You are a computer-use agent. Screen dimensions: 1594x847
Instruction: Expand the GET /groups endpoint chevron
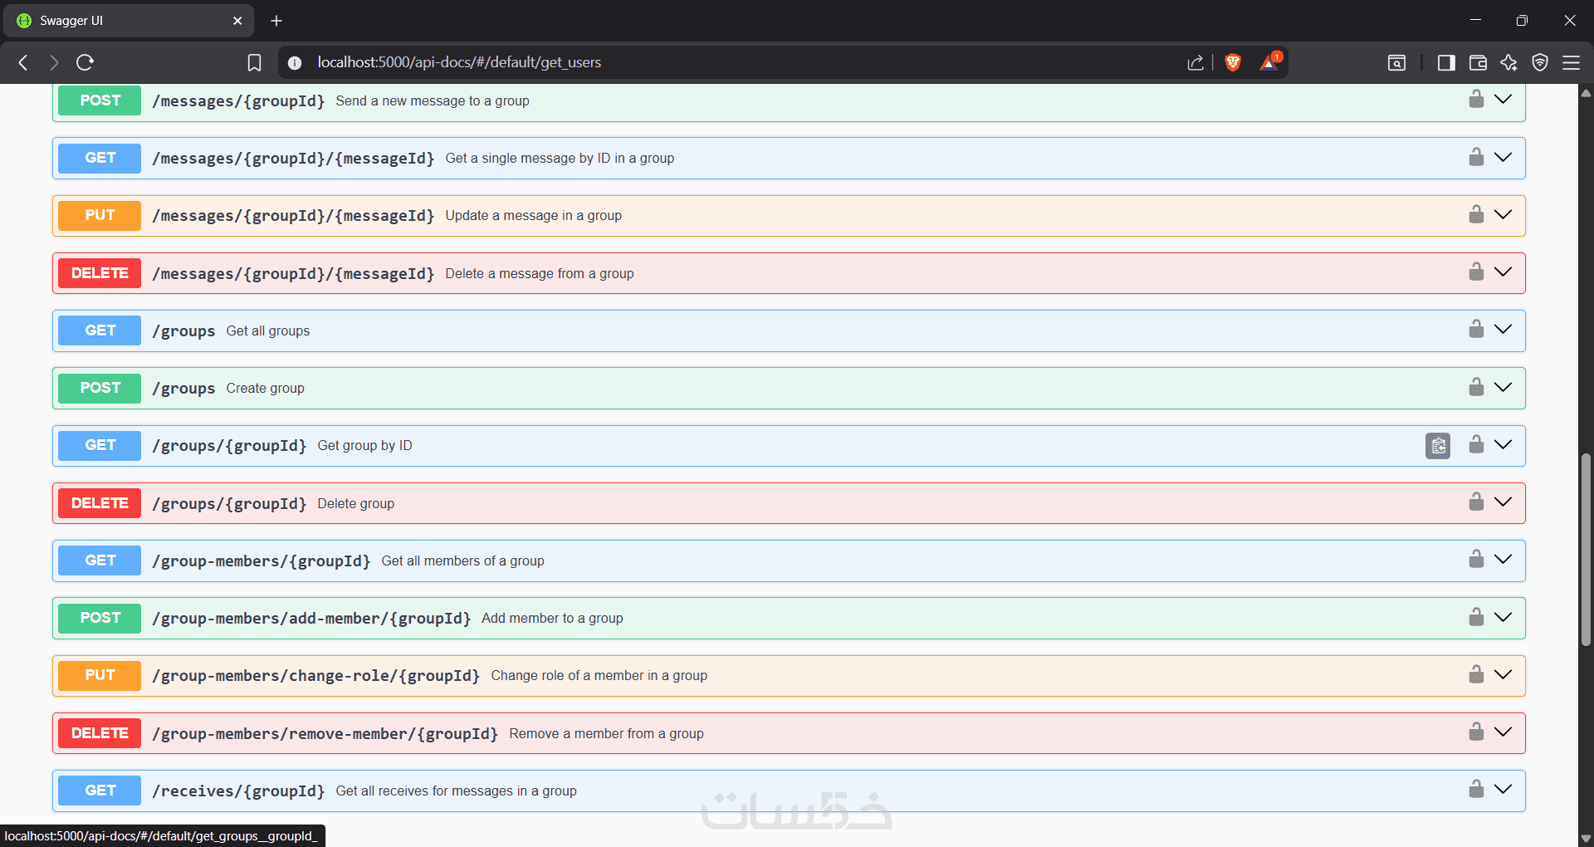1503,330
